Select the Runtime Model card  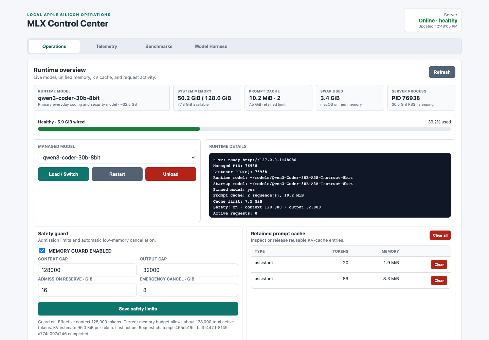[x=102, y=98]
